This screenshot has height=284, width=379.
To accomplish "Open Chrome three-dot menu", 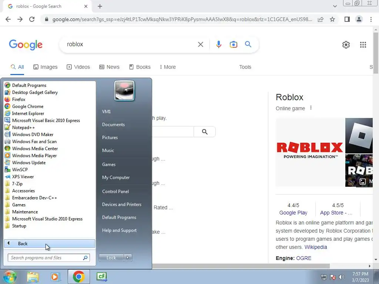I will 371,19.
